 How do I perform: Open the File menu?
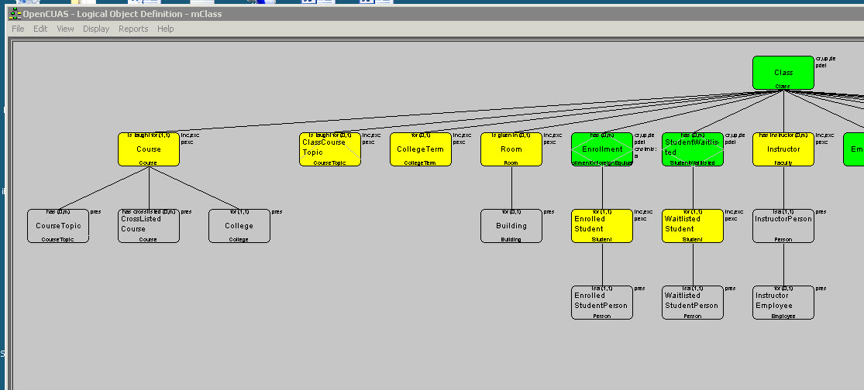click(x=18, y=29)
